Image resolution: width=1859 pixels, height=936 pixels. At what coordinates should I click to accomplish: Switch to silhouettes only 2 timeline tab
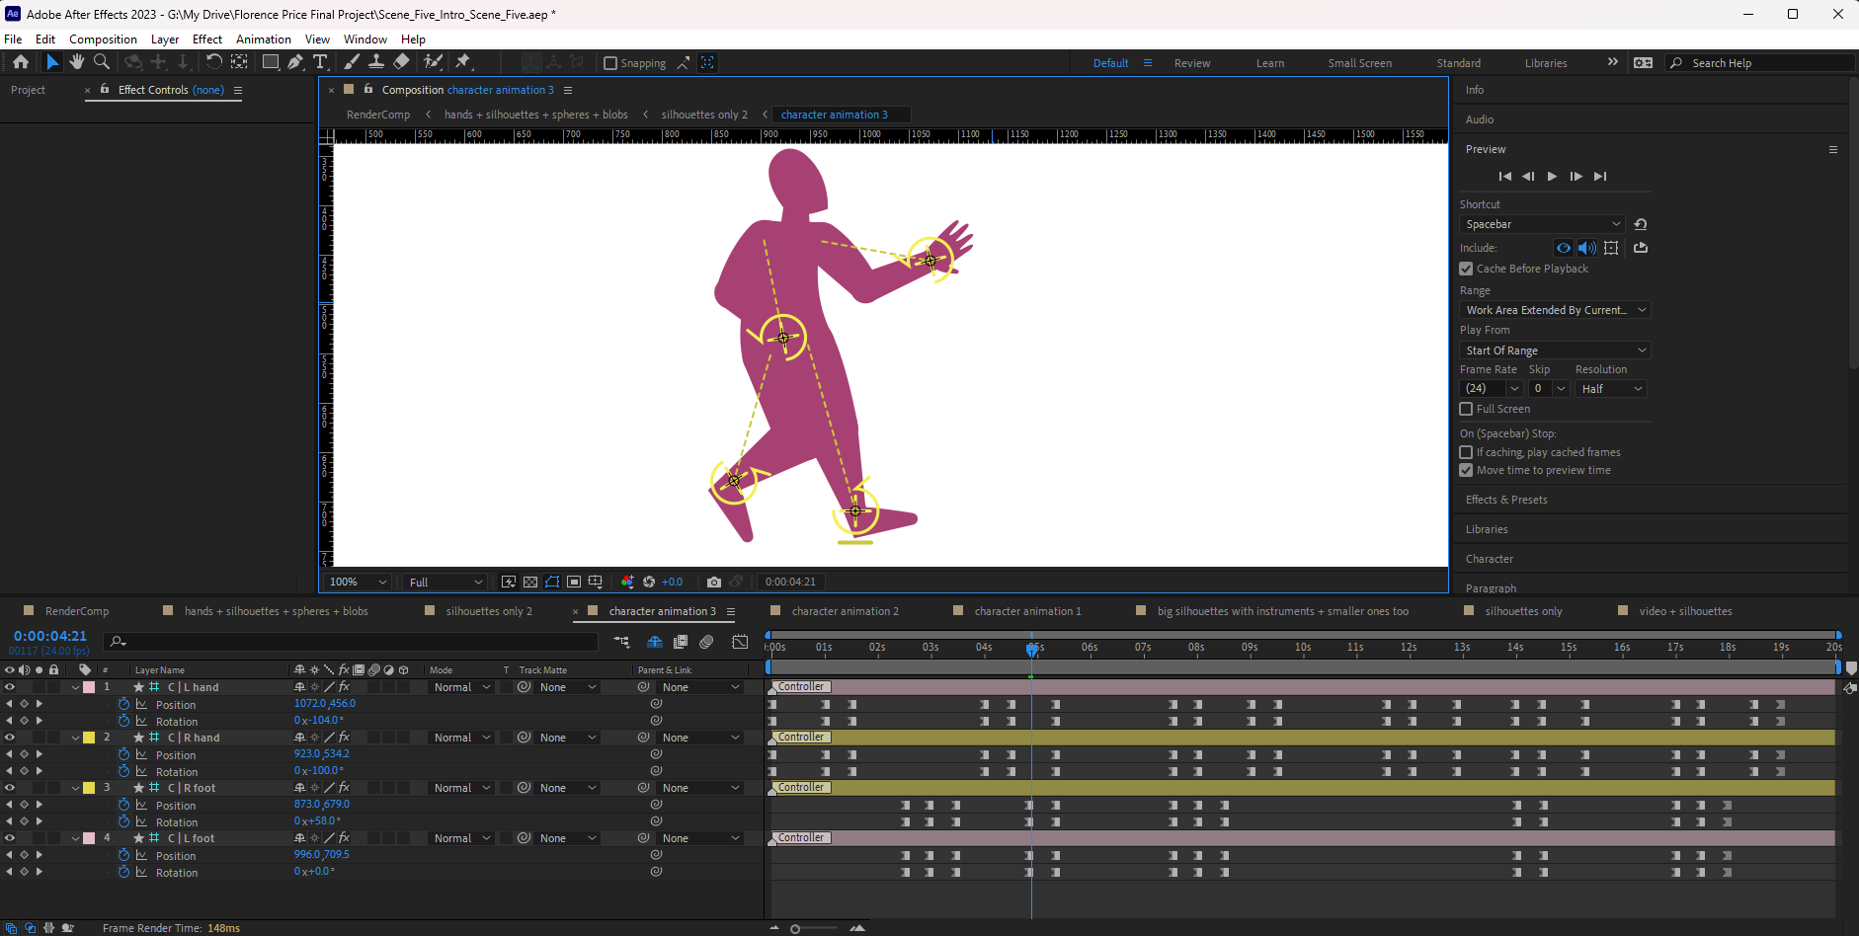489,611
